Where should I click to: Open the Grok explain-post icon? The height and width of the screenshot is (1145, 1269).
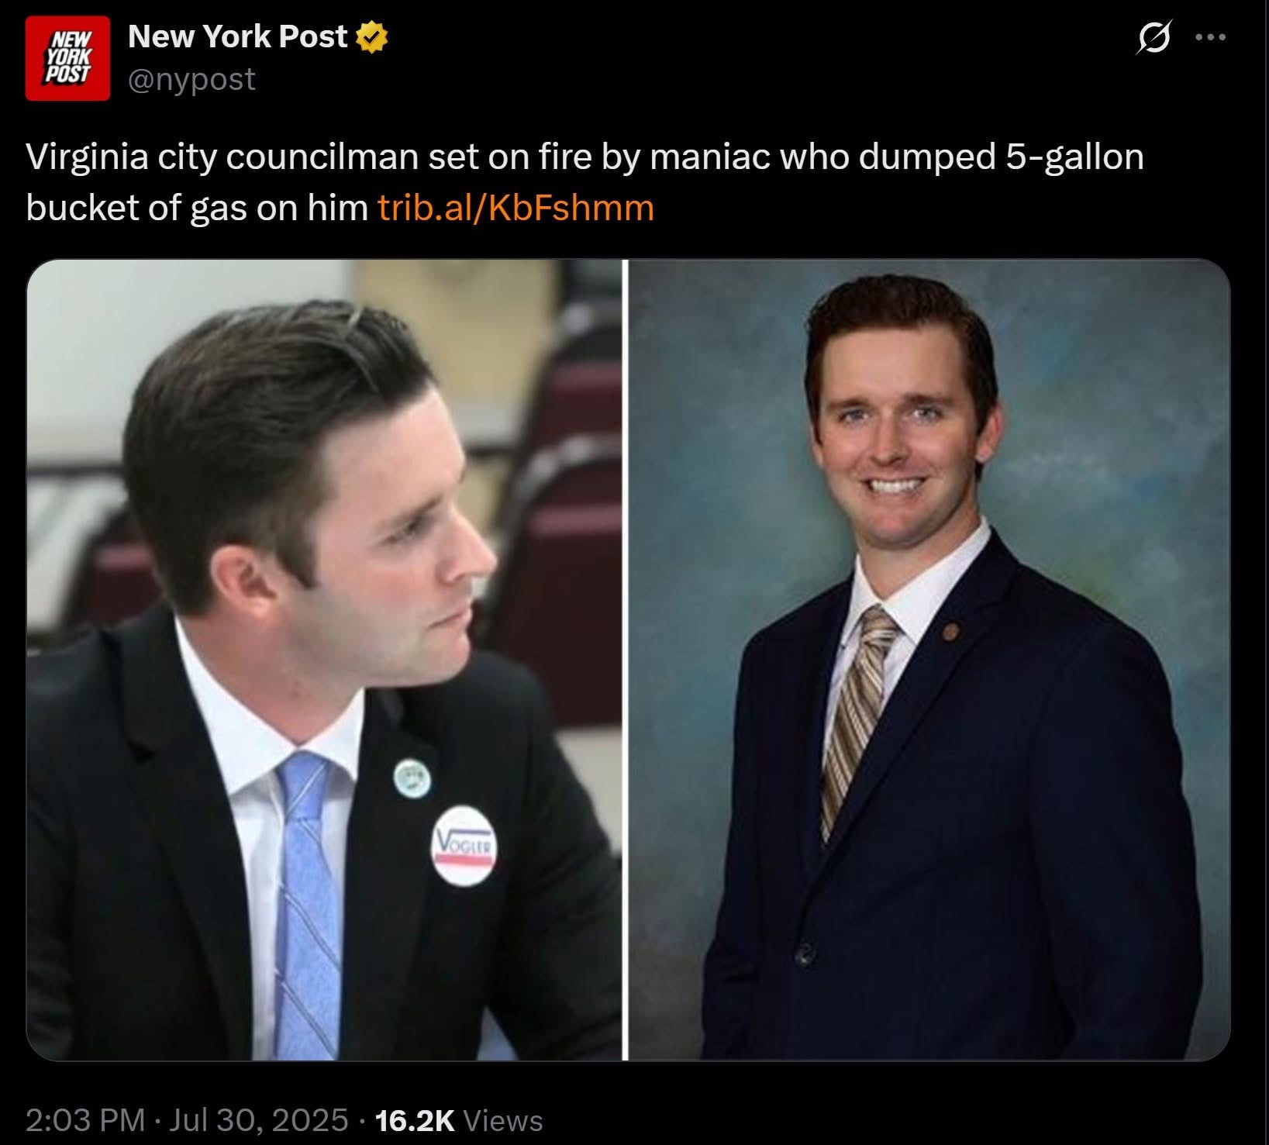[x=1154, y=36]
